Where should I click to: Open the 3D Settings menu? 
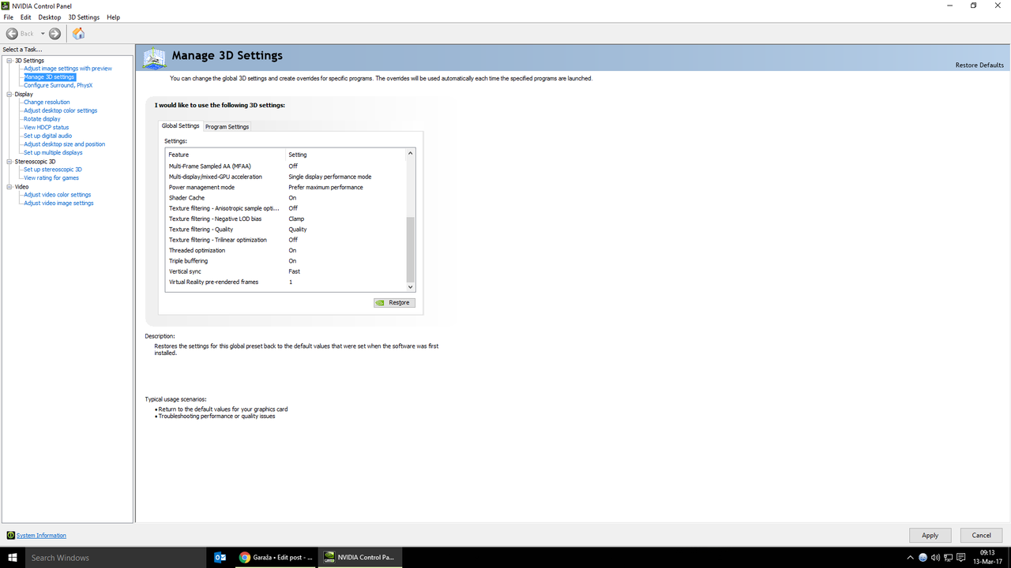pyautogui.click(x=83, y=17)
